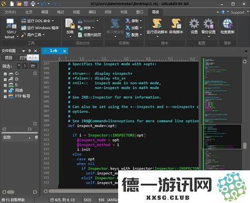Click the 检查更新 globe icon
This screenshot has width=250, height=203.
(x=227, y=24)
